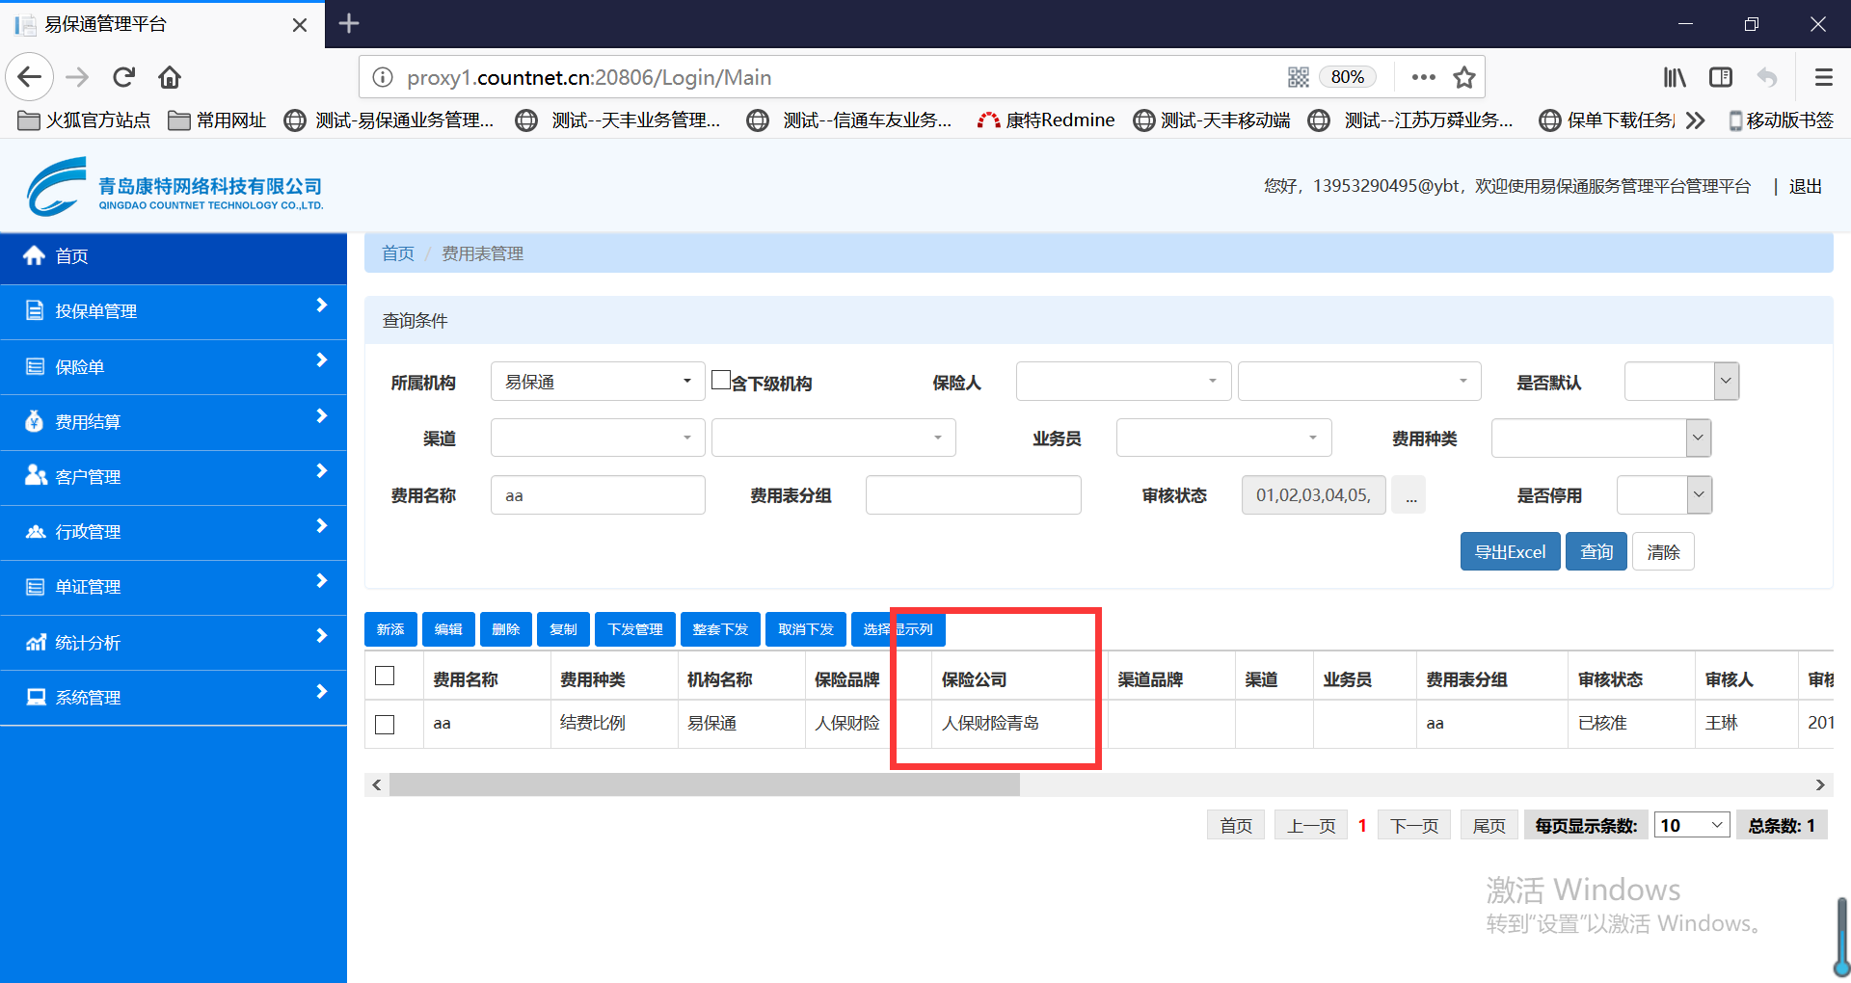Open the 所属机构 dropdown showing 易保通

tap(597, 382)
